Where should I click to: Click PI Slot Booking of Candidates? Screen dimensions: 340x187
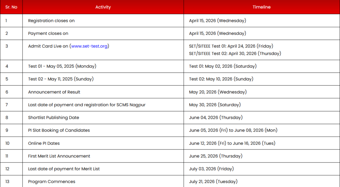59,131
